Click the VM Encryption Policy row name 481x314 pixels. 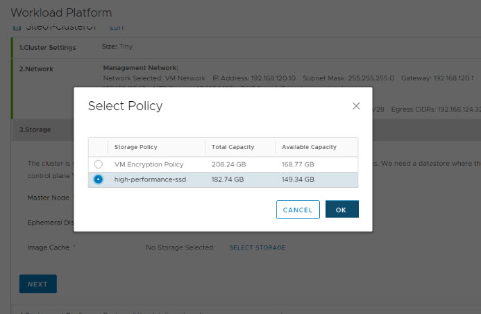point(148,164)
